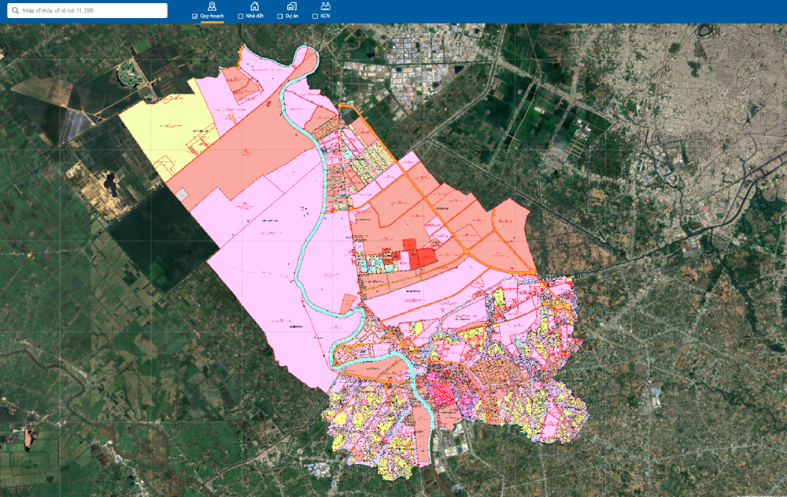787x497 pixels.
Task: Focus the parcel number search field
Action: tap(91, 10)
